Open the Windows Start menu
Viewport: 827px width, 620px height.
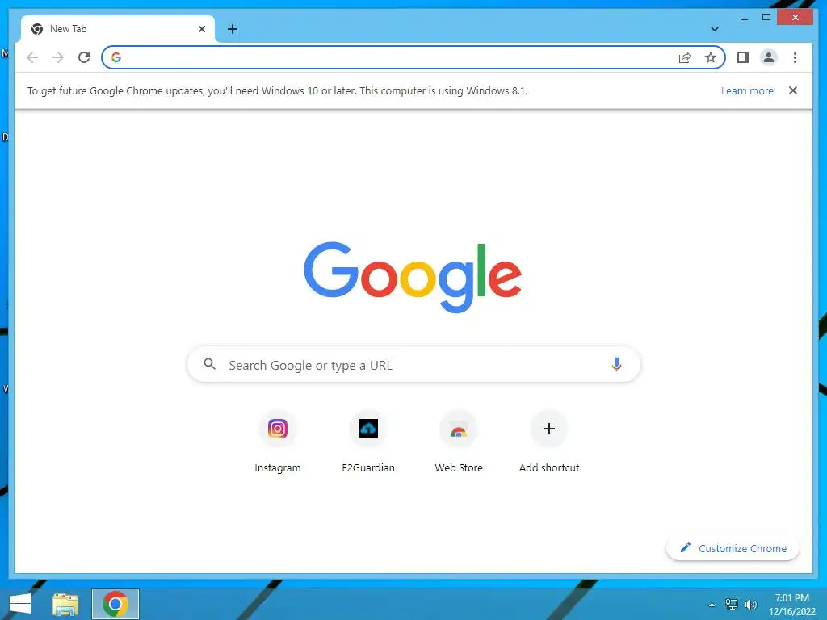[x=20, y=604]
